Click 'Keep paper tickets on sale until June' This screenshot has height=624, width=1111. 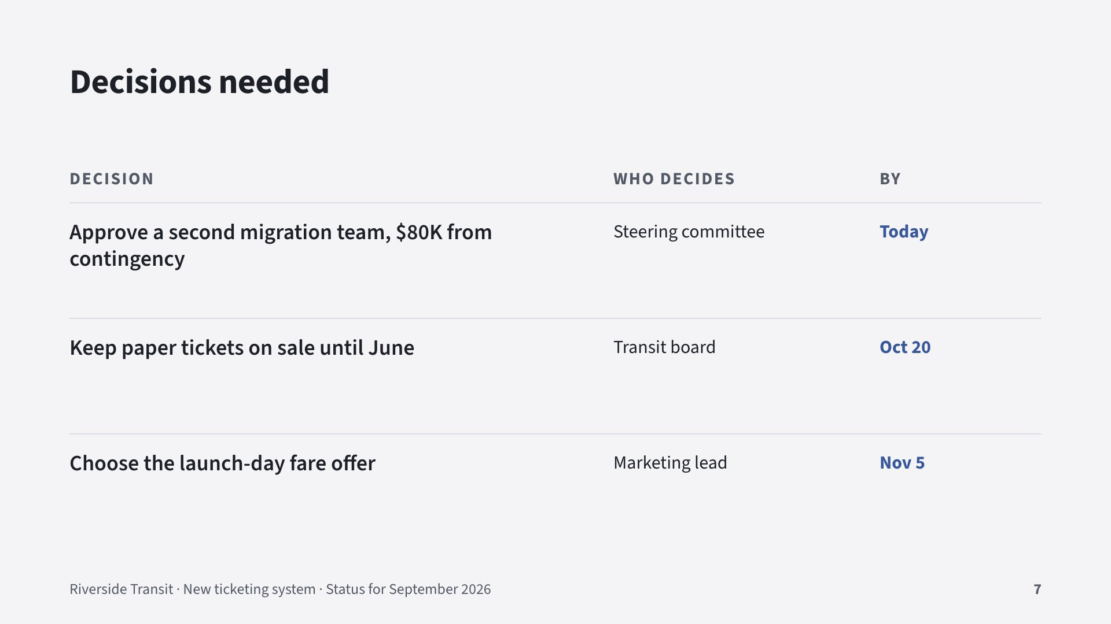coord(242,348)
